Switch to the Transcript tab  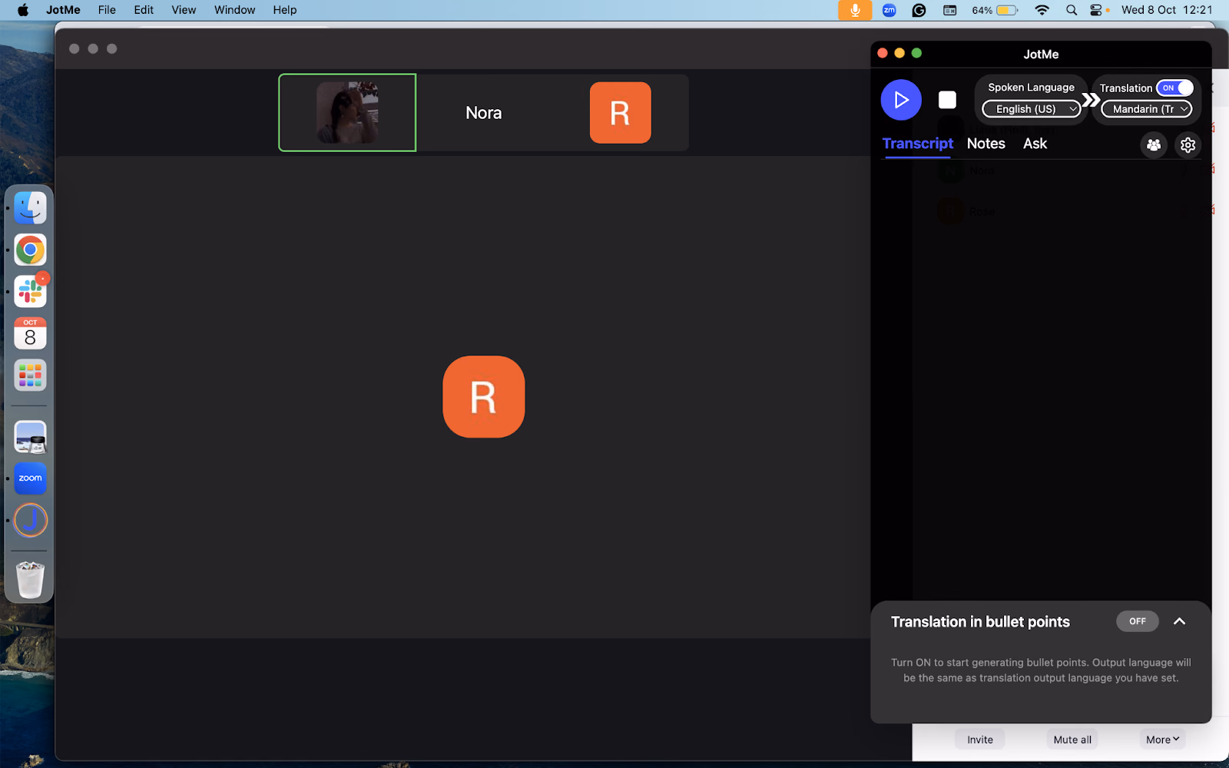point(917,144)
